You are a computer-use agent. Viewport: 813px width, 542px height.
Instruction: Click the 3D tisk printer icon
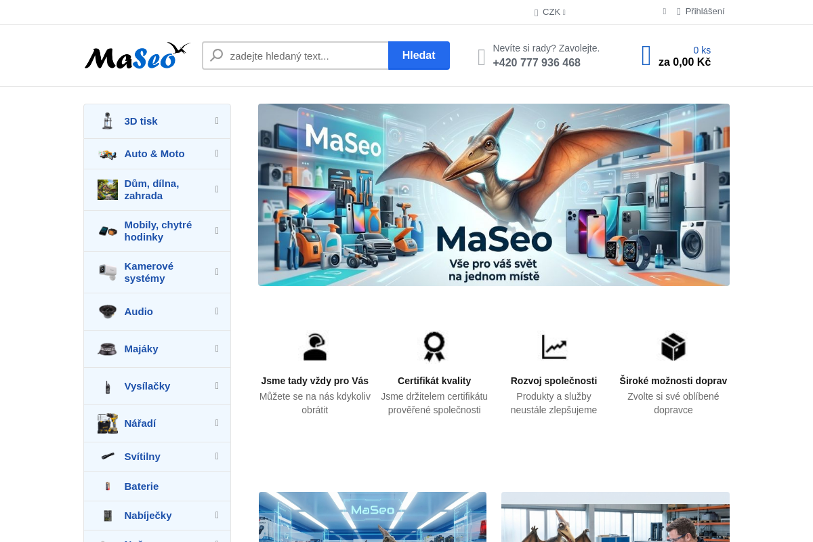coord(108,121)
